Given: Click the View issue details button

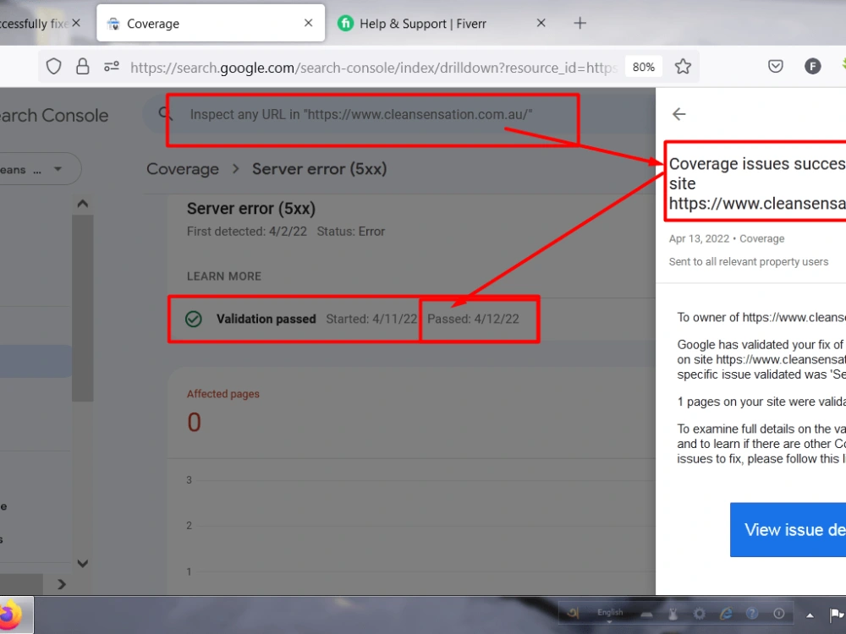Looking at the screenshot, I should click(788, 530).
